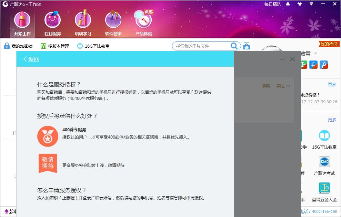
Task: Open the 培训学习 tab
Action: click(83, 23)
